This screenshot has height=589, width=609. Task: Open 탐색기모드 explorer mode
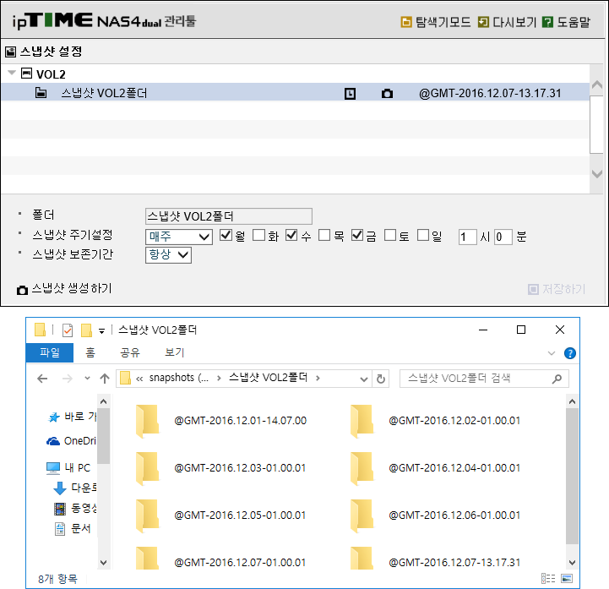coord(435,22)
